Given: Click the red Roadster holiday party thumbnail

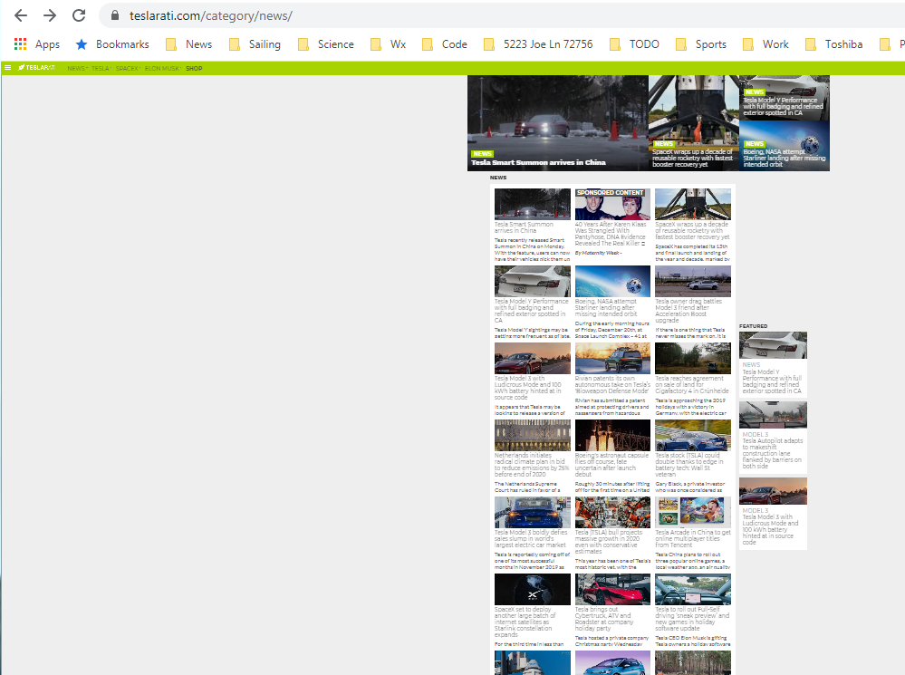Looking at the screenshot, I should (x=612, y=589).
